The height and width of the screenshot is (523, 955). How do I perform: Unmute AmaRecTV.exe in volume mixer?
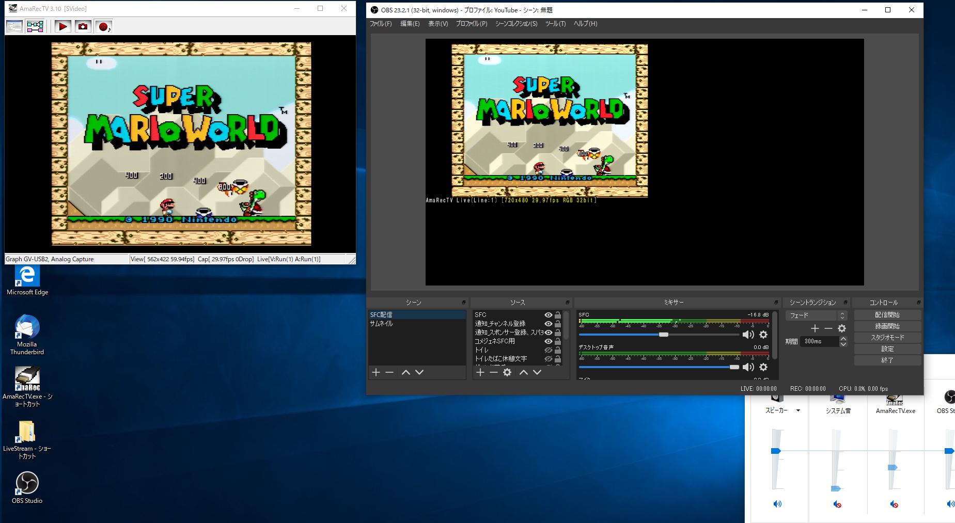(x=894, y=504)
